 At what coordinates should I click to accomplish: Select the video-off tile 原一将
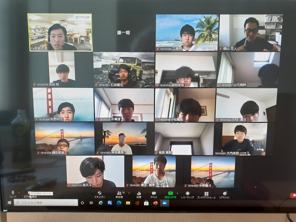coord(123,33)
